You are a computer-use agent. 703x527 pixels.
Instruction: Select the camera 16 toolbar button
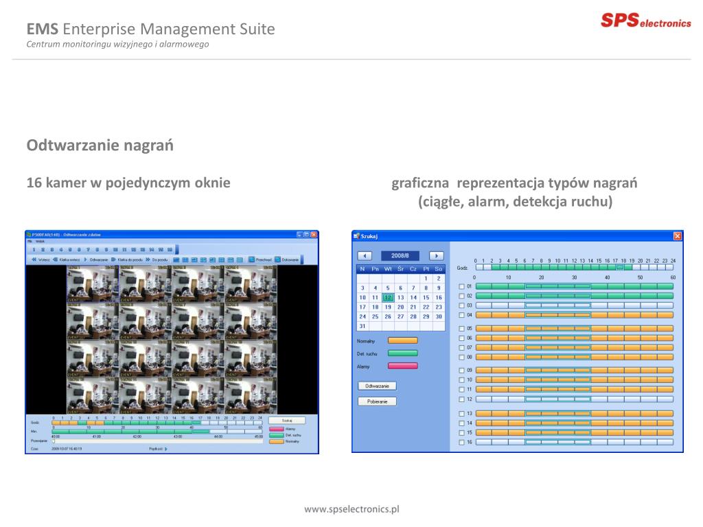pos(170,250)
